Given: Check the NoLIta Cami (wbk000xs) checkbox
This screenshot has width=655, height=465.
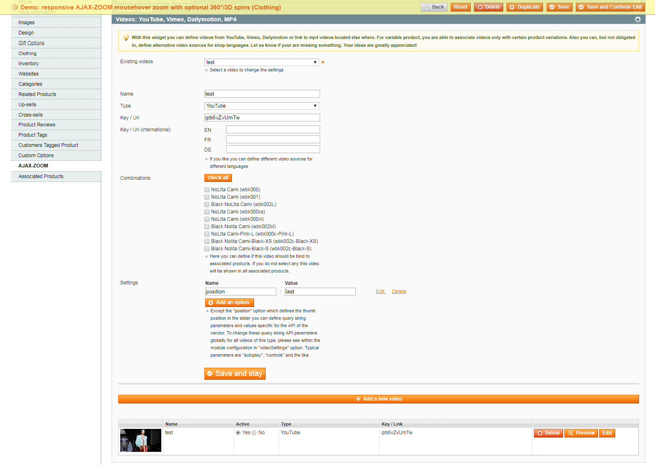Looking at the screenshot, I should coord(207,212).
